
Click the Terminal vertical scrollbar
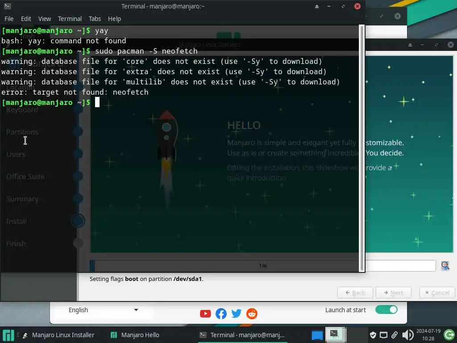point(361,148)
